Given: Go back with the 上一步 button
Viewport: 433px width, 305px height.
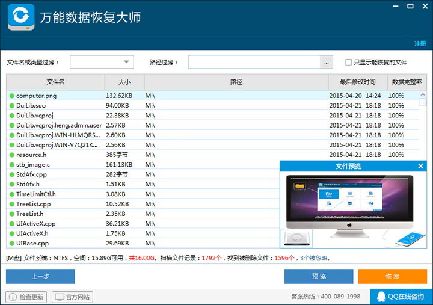Looking at the screenshot, I should pos(40,276).
